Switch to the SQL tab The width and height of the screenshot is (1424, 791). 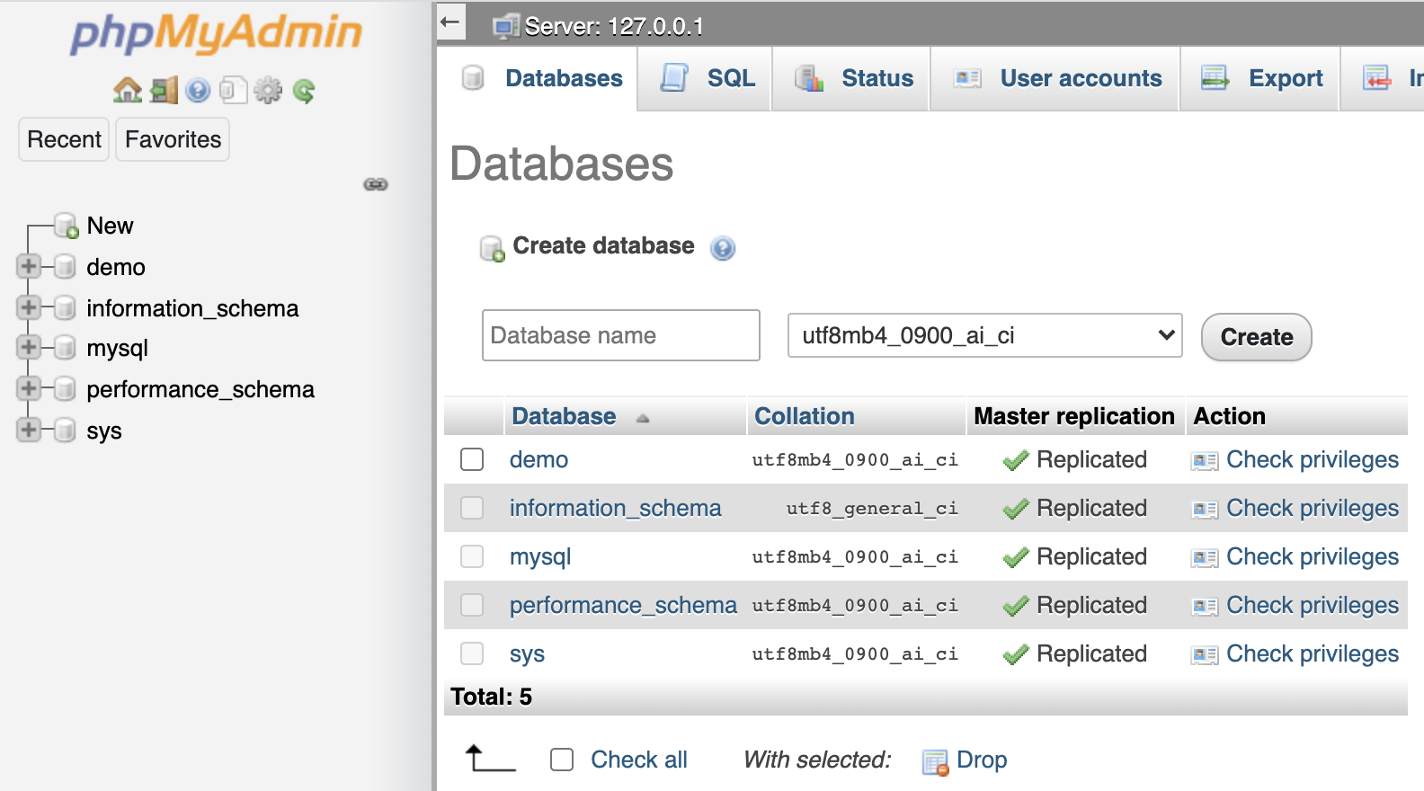pyautogui.click(x=705, y=78)
